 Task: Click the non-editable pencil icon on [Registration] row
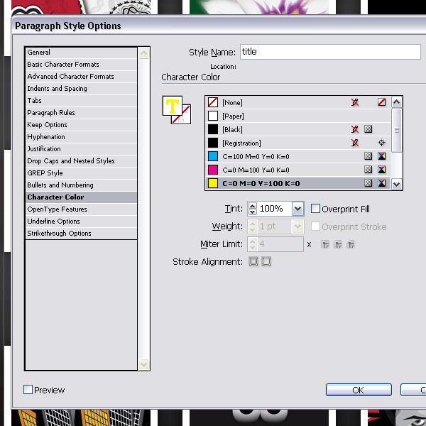354,143
